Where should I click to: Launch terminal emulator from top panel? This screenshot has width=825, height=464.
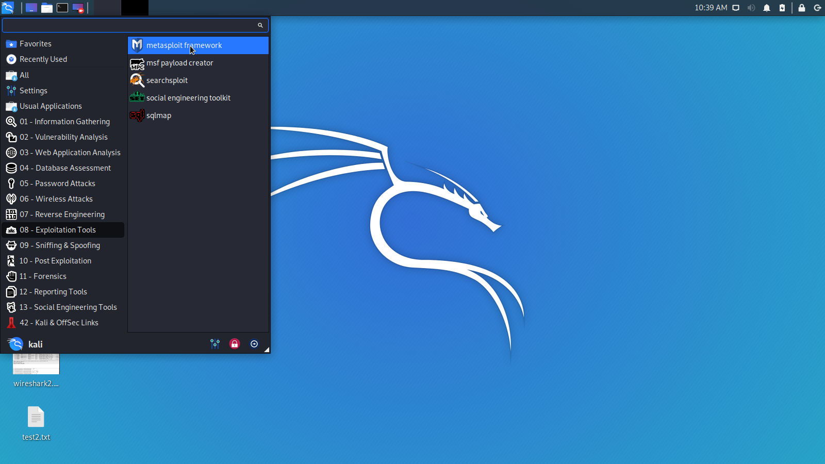point(62,8)
